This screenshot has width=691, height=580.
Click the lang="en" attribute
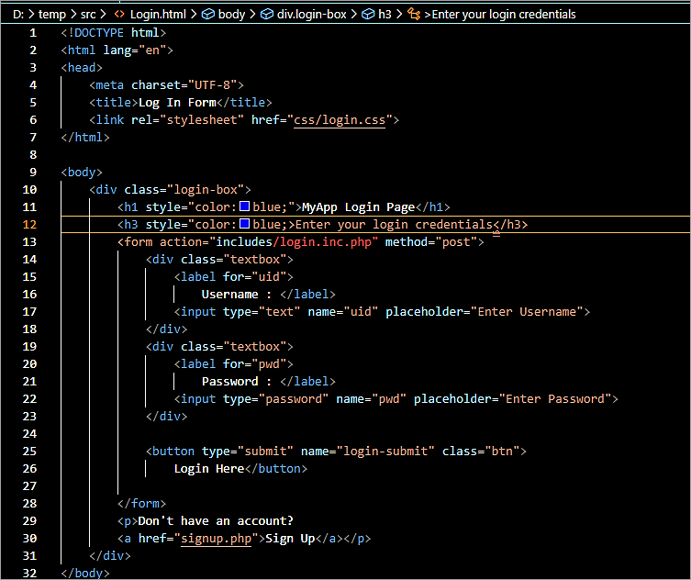[x=135, y=50]
